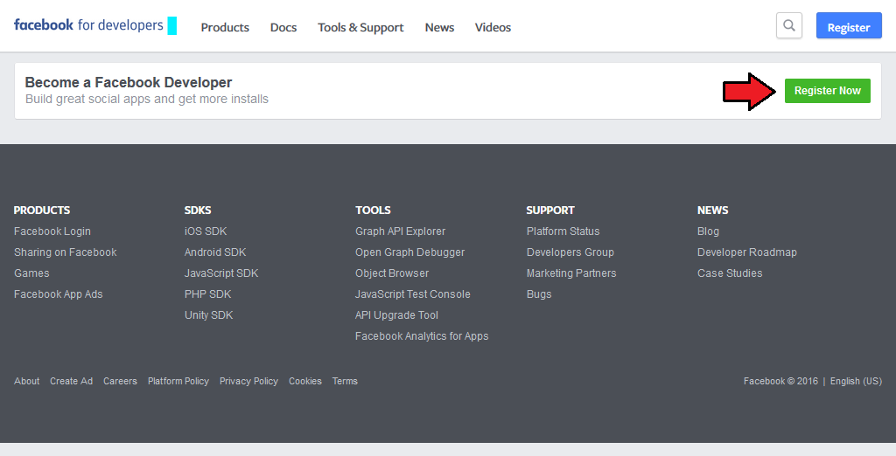Click the SUPPORT footer heading
Viewport: 896px width, 456px height.
550,210
